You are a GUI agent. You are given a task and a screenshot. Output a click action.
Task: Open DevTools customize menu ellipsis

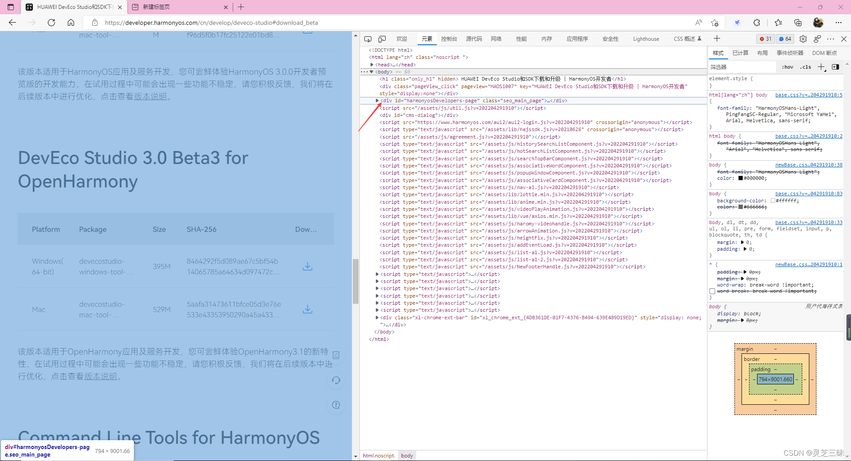click(831, 39)
